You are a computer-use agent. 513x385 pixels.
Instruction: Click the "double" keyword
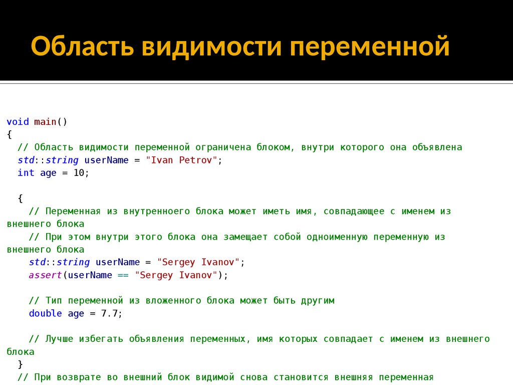click(x=46, y=314)
